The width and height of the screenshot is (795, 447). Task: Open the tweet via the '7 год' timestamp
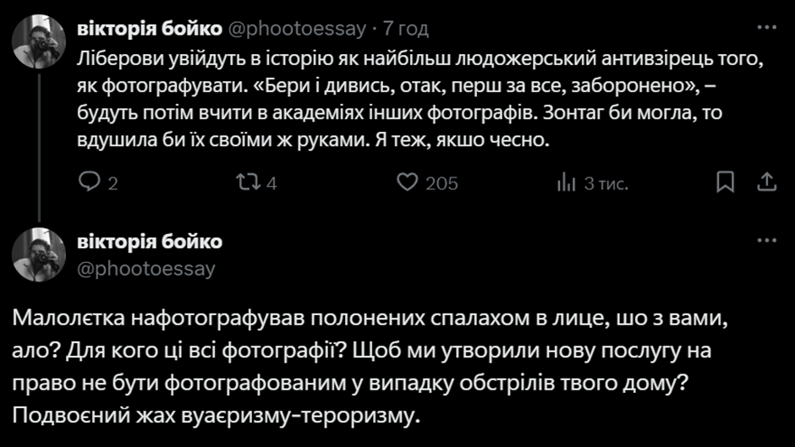[x=406, y=28]
